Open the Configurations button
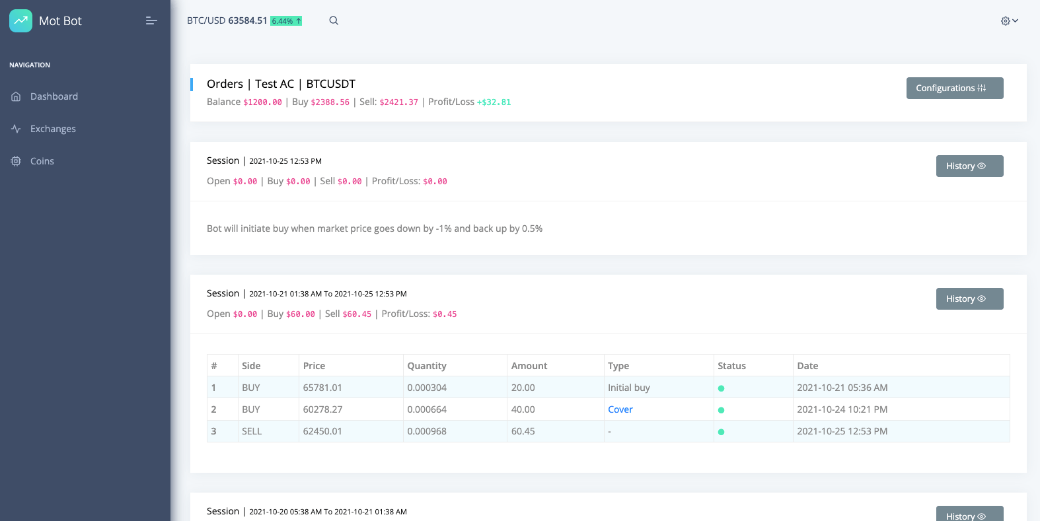 pyautogui.click(x=955, y=88)
